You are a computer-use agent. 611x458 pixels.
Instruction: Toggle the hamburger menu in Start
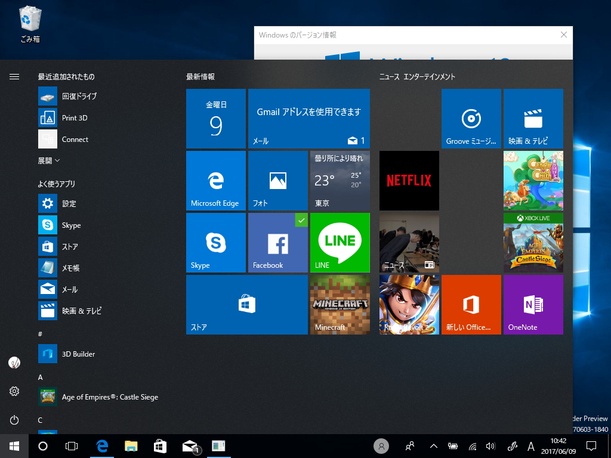coord(14,76)
